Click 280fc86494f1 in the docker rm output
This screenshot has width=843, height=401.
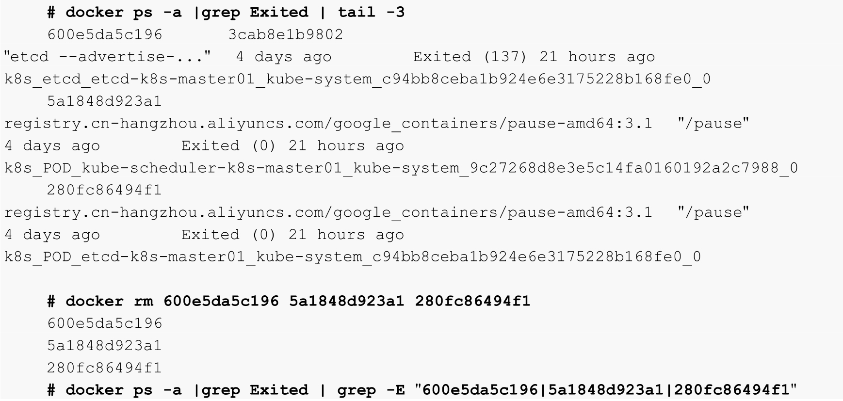[104, 368]
